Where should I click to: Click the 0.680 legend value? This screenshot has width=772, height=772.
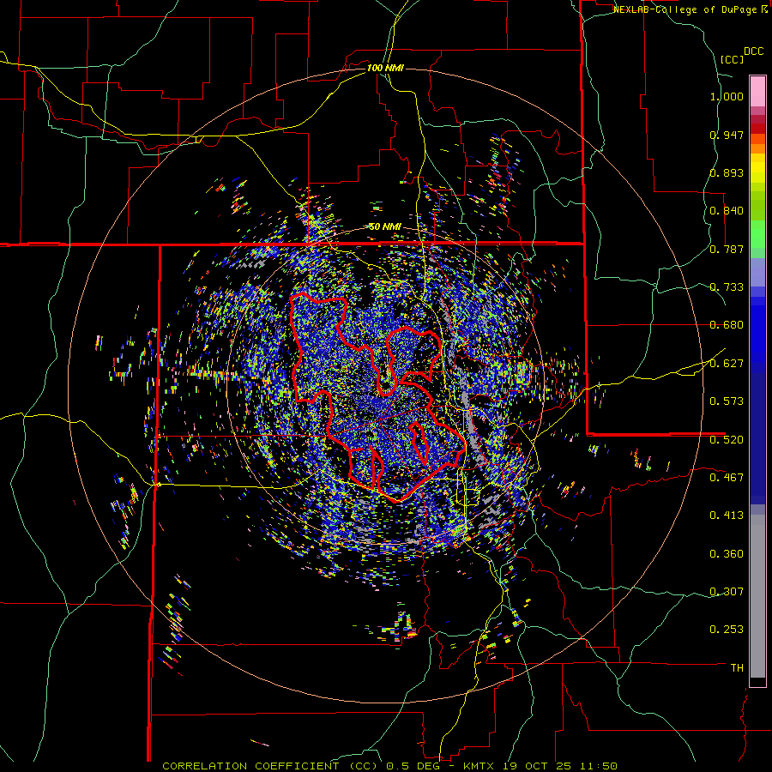[727, 325]
